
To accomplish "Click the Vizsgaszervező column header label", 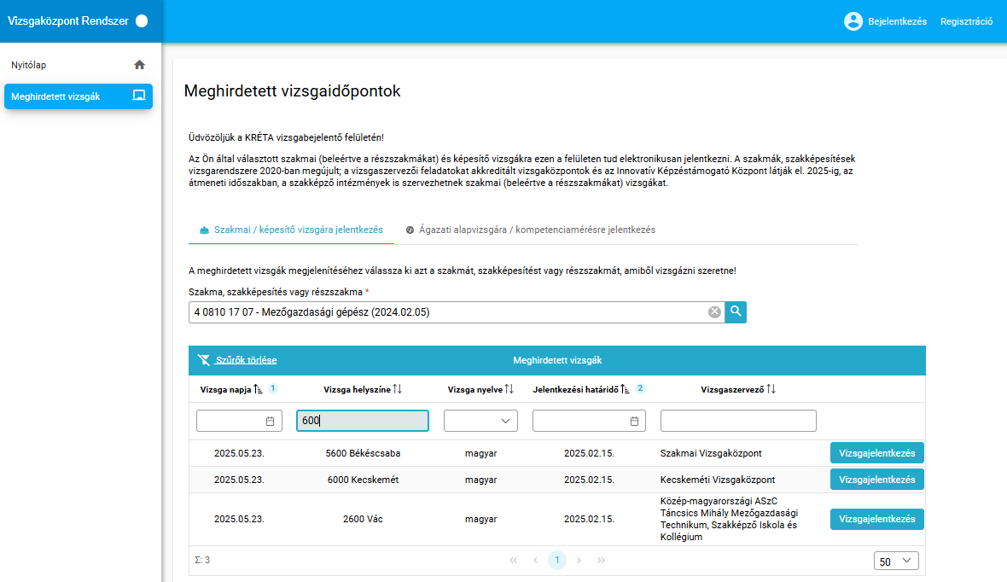I will pyautogui.click(x=732, y=390).
